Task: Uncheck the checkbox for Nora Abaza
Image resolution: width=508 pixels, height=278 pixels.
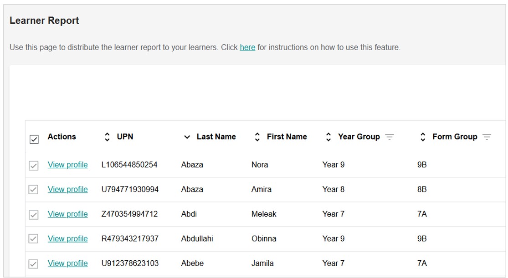Action: [x=34, y=166]
